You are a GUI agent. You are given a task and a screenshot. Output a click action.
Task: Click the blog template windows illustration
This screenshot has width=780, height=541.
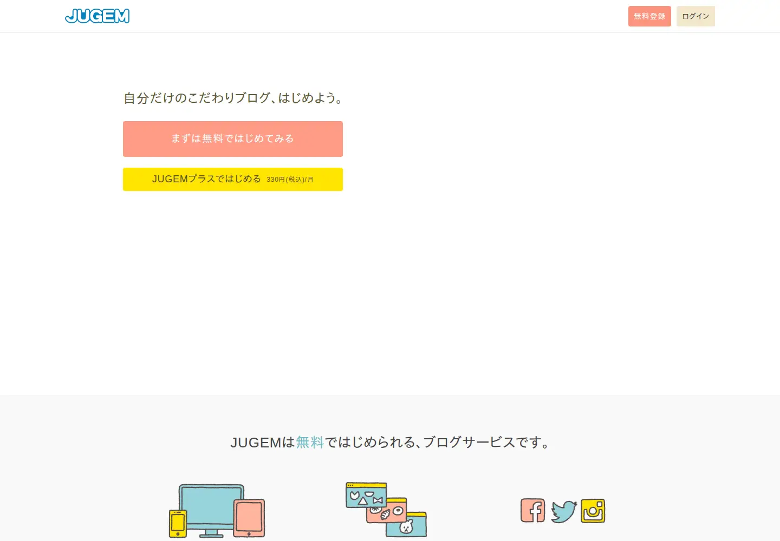pos(386,510)
